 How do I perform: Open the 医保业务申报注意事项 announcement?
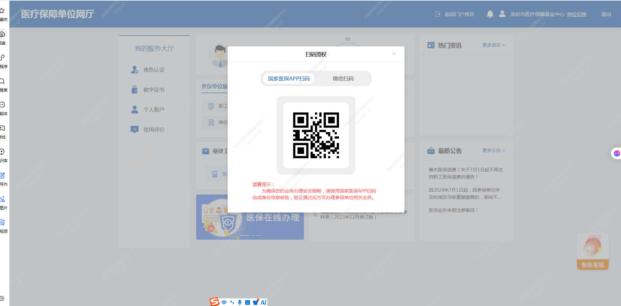point(454,210)
